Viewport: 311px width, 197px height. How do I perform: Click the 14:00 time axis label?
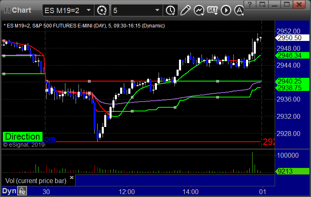pos(190,192)
